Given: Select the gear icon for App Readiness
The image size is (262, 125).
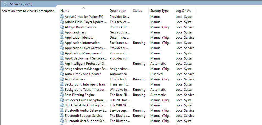Looking at the screenshot, I should tap(62, 32).
